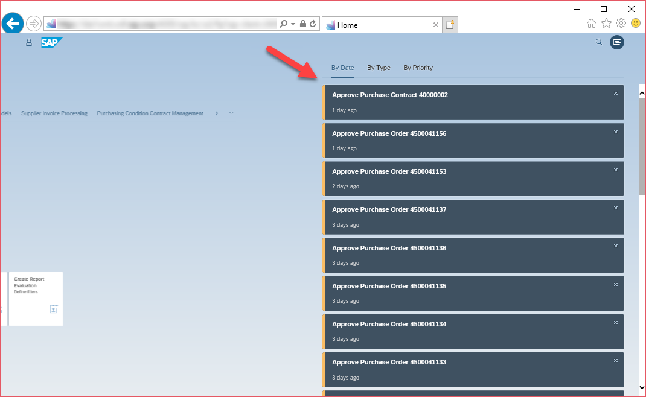Dismiss Purchase Order 4500041153 notification
The height and width of the screenshot is (397, 646).
pos(616,170)
